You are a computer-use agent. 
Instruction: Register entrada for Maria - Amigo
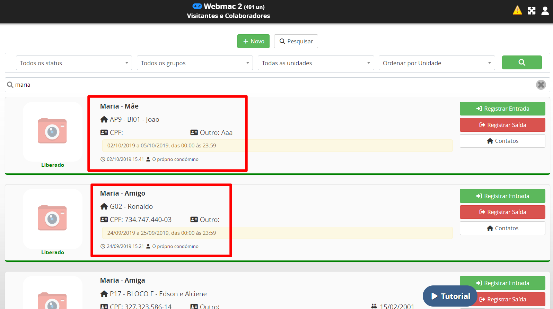click(x=502, y=196)
